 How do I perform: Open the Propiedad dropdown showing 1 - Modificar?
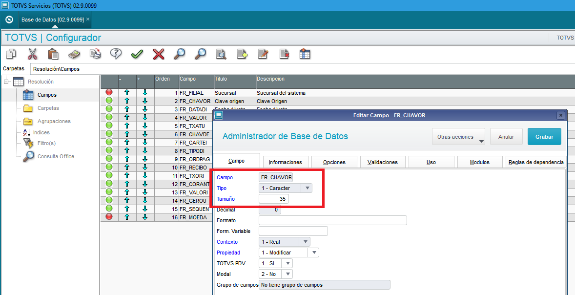(289, 253)
